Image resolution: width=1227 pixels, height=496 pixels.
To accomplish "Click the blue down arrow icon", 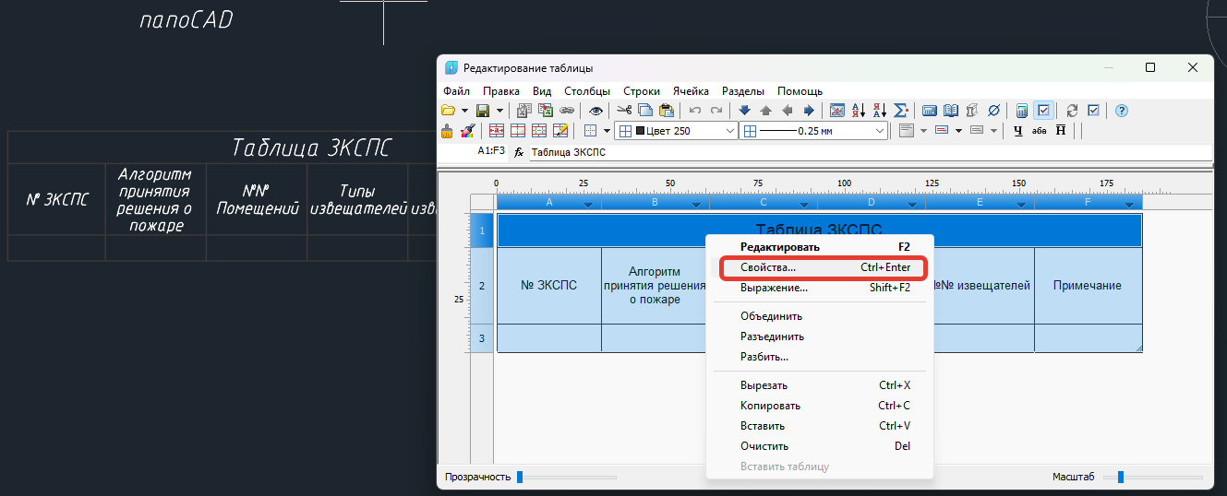I will point(745,111).
